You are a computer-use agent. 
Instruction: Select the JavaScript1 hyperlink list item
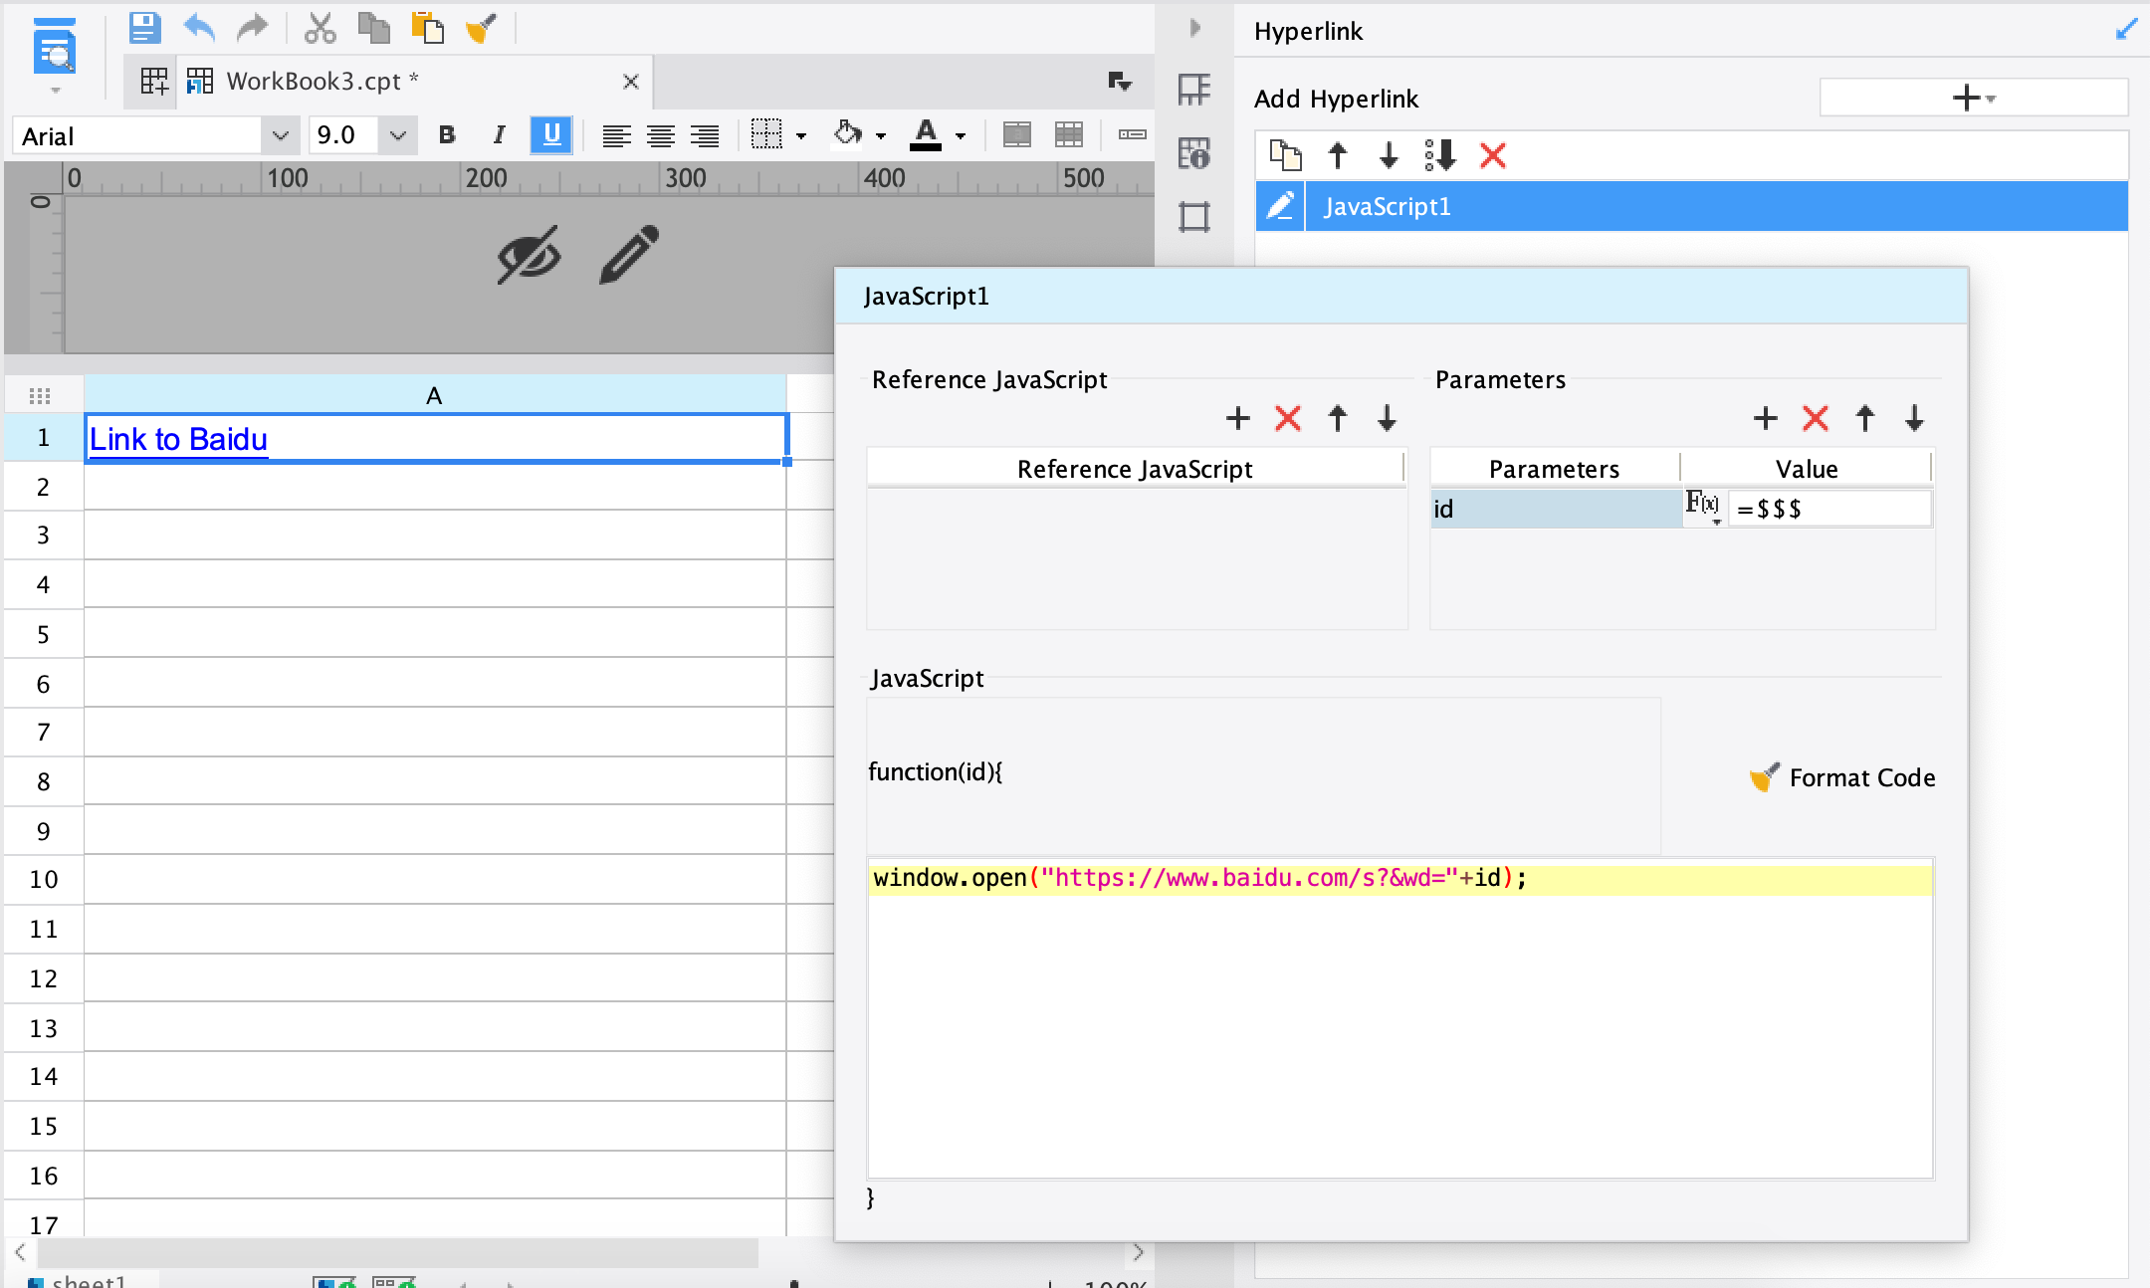point(1387,206)
